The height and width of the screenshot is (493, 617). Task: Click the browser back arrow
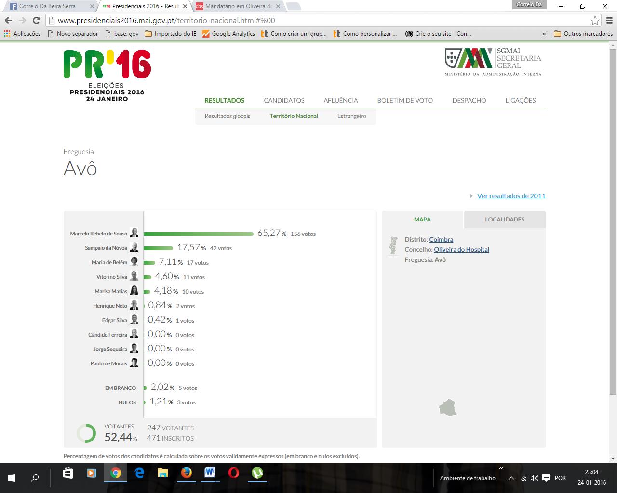8,20
